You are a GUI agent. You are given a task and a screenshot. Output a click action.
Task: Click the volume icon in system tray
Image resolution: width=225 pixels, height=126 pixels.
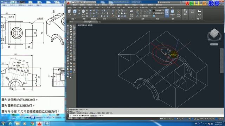[206, 124]
